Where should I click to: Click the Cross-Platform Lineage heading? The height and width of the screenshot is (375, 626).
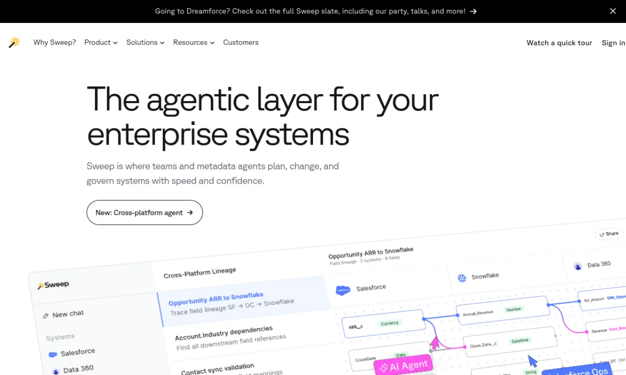(200, 272)
